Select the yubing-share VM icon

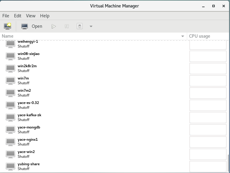point(10,166)
